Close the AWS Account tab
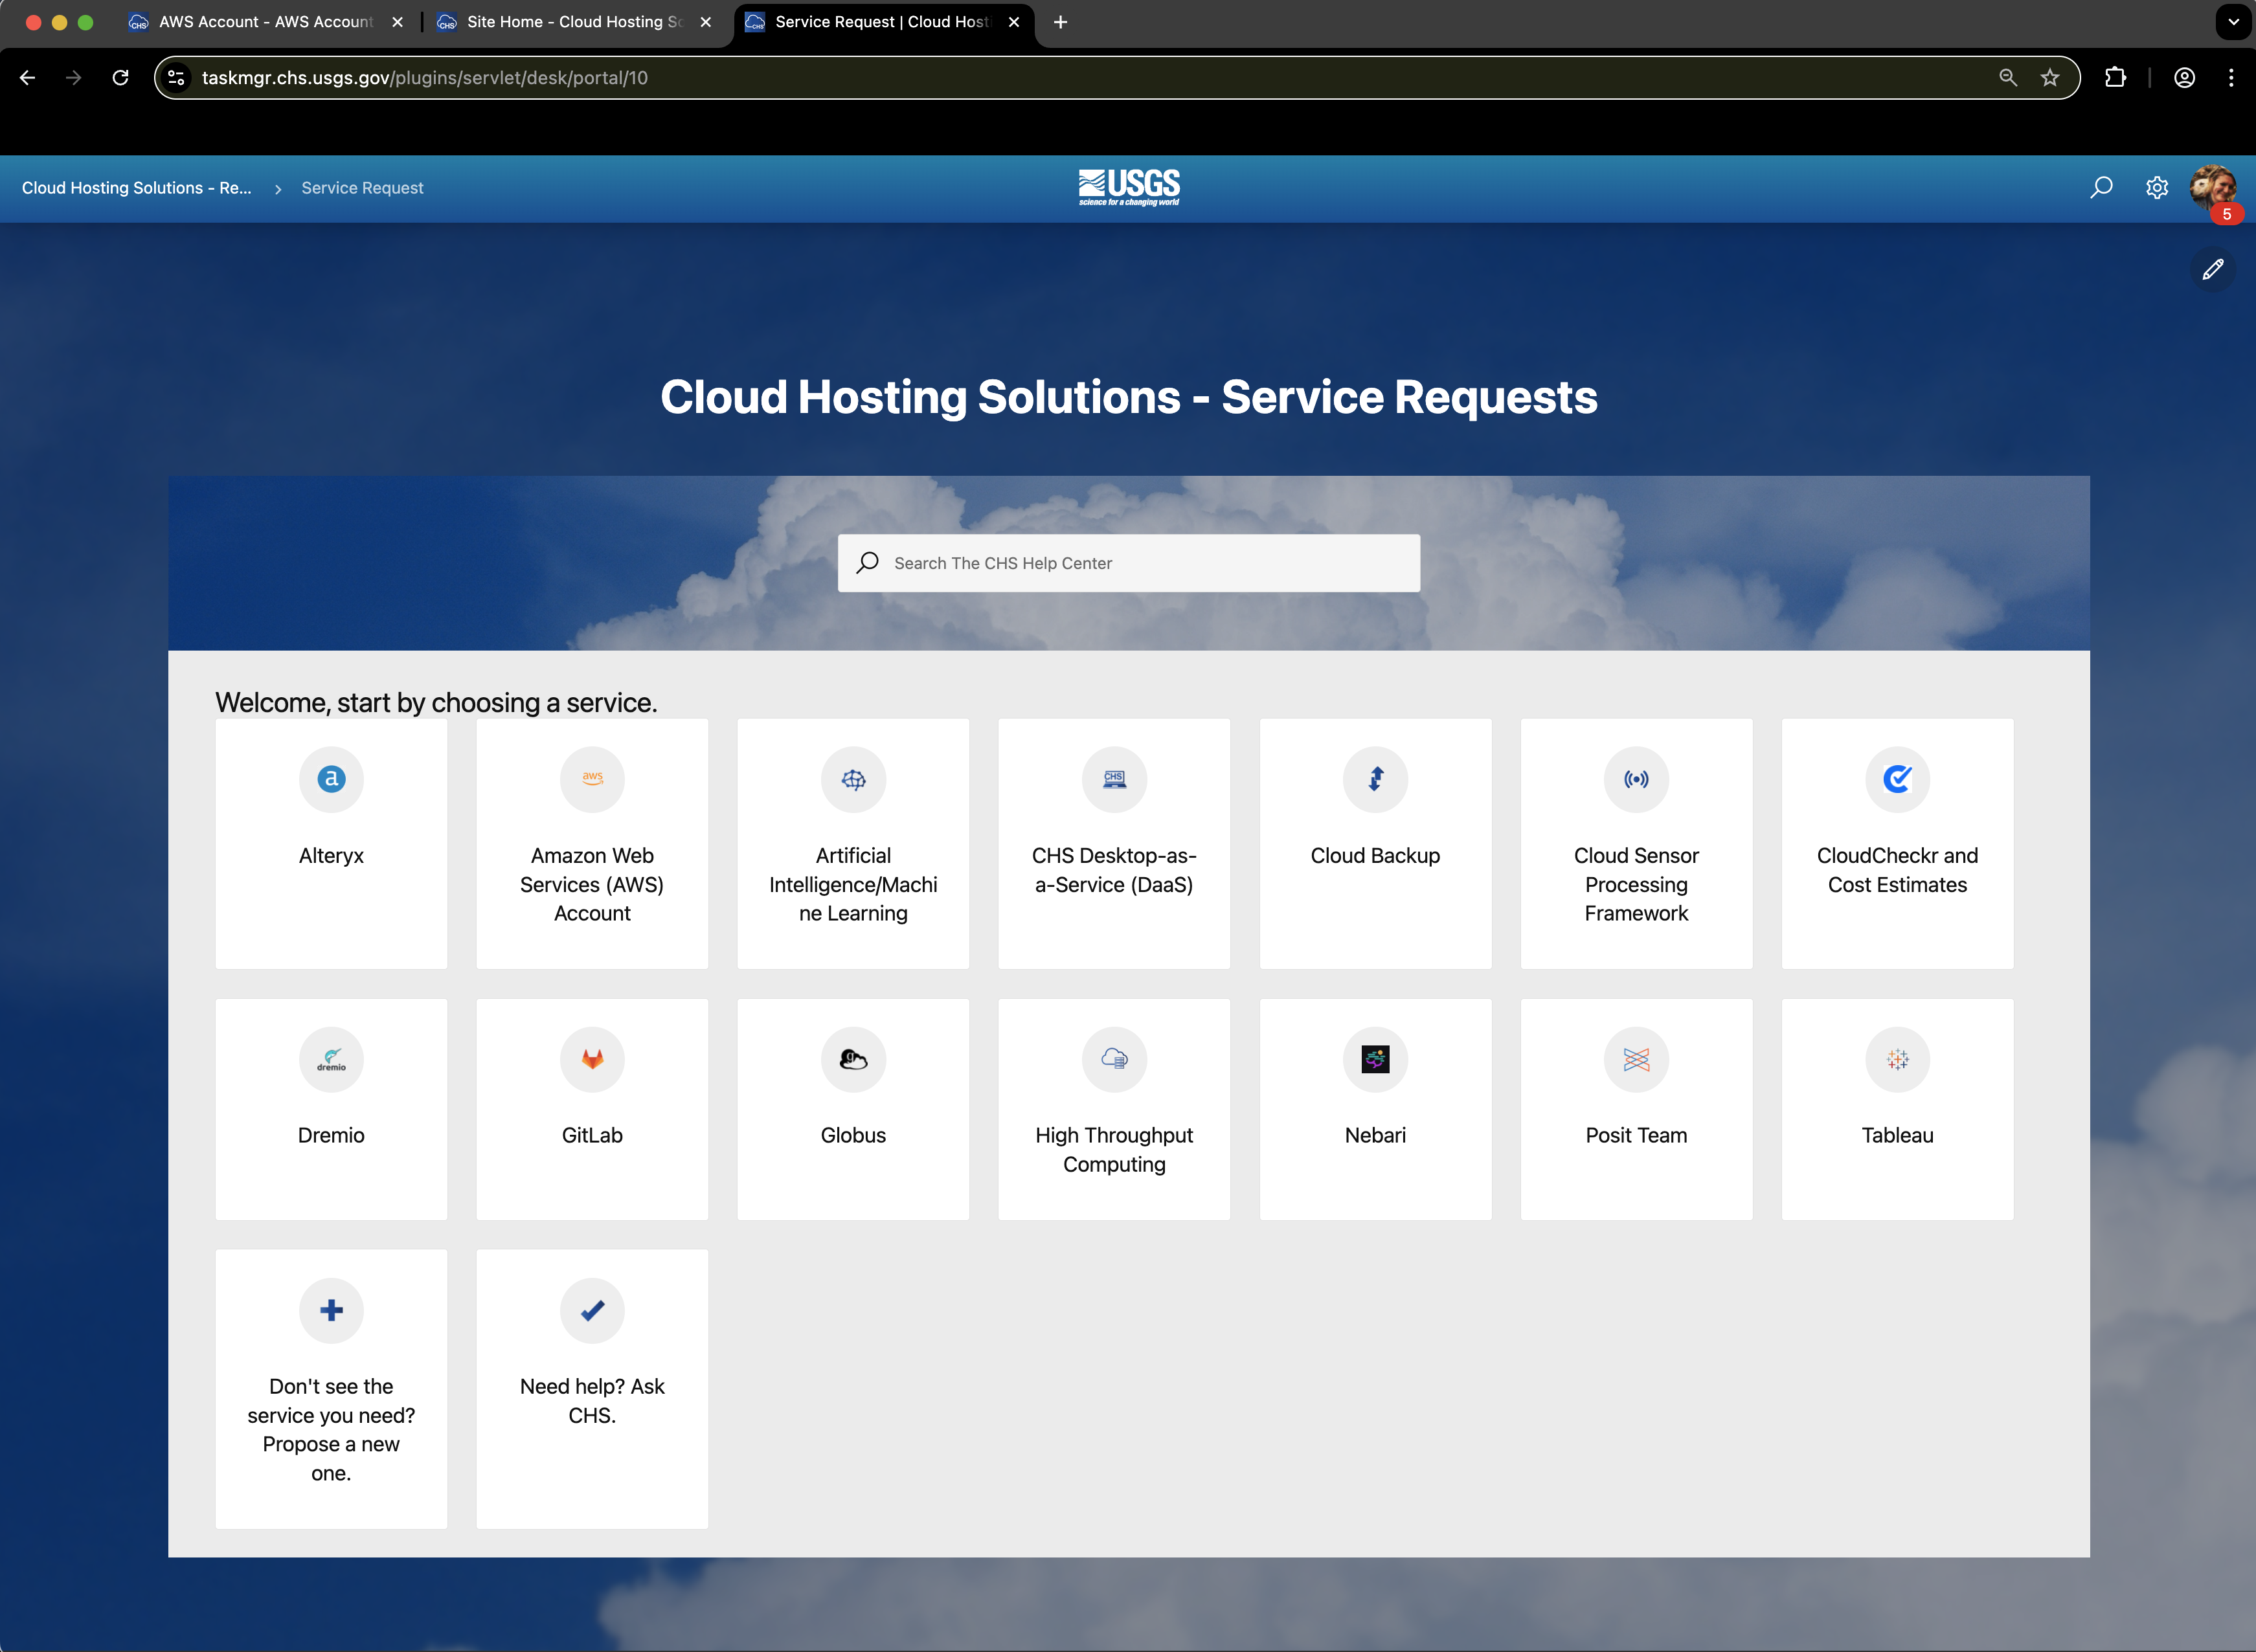 click(397, 22)
